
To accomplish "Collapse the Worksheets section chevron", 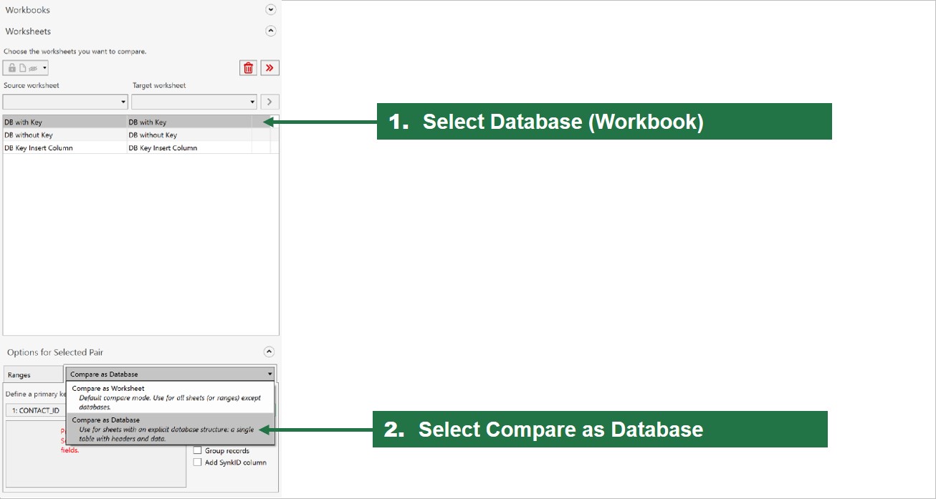I will point(270,31).
